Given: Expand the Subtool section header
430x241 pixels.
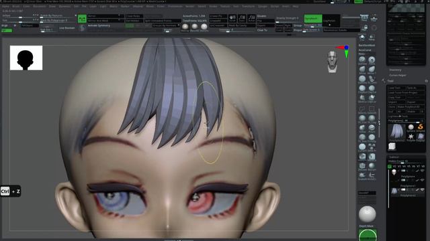Looking at the screenshot, I should point(394,157).
